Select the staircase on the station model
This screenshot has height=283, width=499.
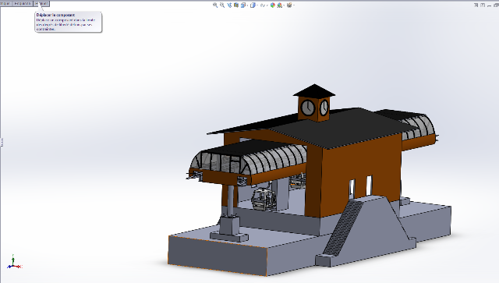coord(342,228)
